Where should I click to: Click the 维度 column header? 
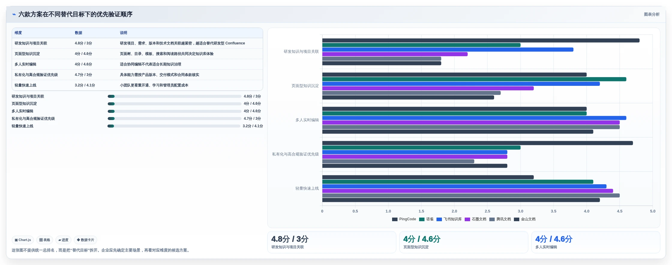pyautogui.click(x=18, y=33)
